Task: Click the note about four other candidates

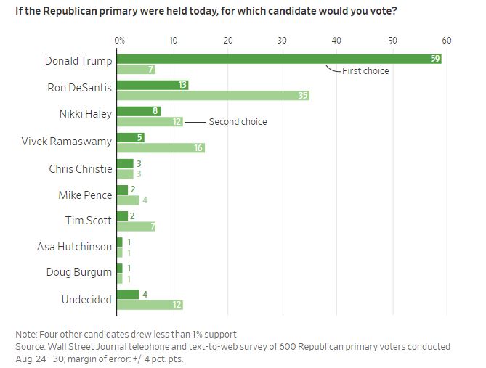Action: [x=126, y=334]
